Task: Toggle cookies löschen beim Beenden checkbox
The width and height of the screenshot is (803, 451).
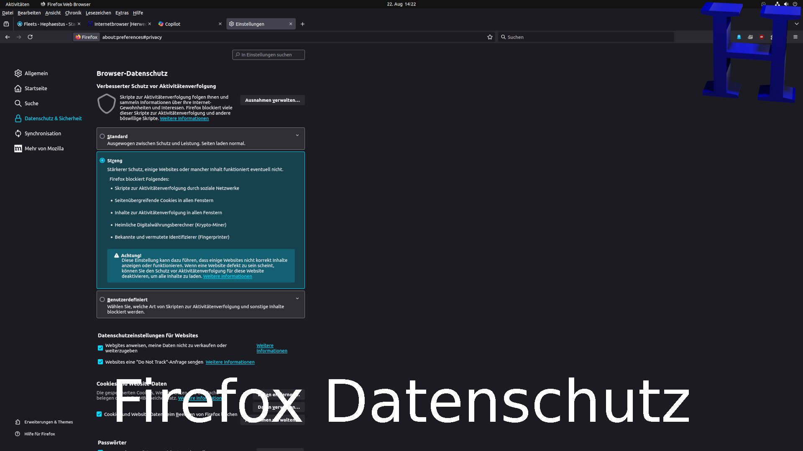Action: (x=99, y=414)
